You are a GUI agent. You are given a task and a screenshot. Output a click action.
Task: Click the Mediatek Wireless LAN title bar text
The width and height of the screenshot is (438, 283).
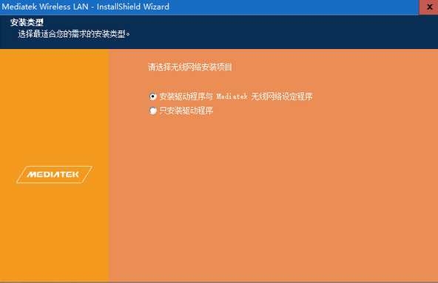[x=86, y=7]
